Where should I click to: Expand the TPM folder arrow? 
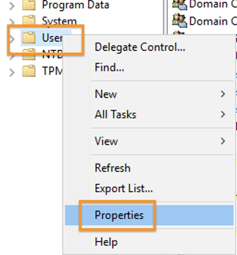point(12,73)
